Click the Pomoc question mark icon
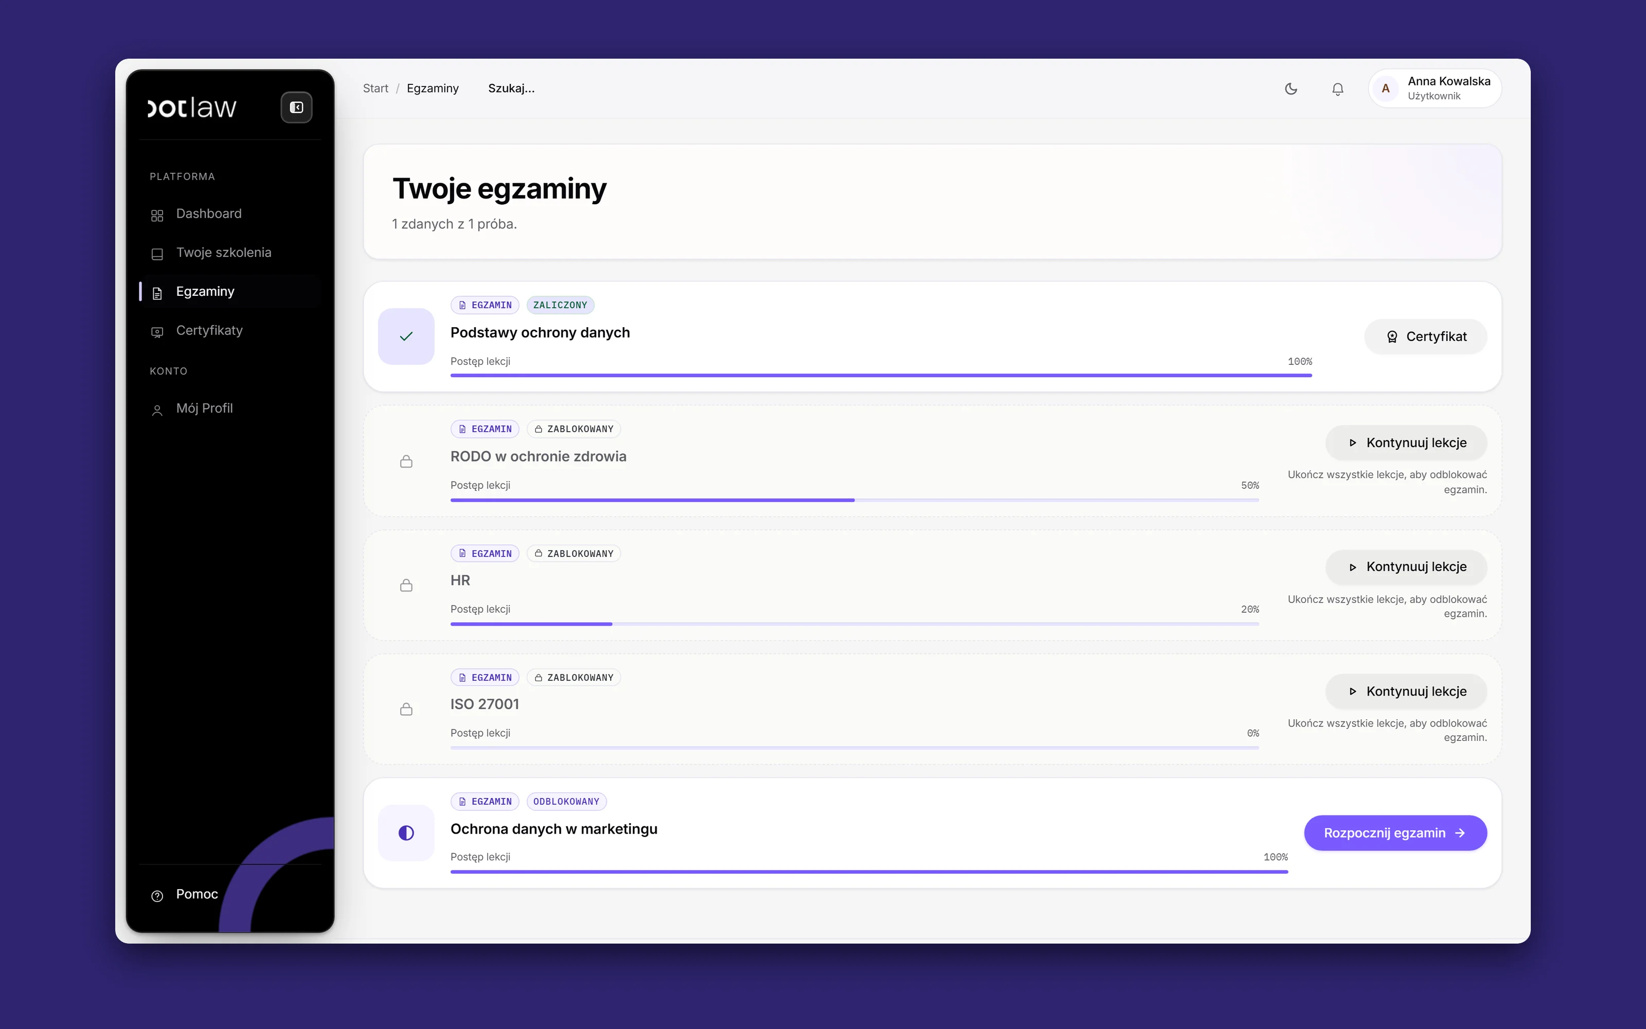This screenshot has height=1029, width=1646. (157, 896)
